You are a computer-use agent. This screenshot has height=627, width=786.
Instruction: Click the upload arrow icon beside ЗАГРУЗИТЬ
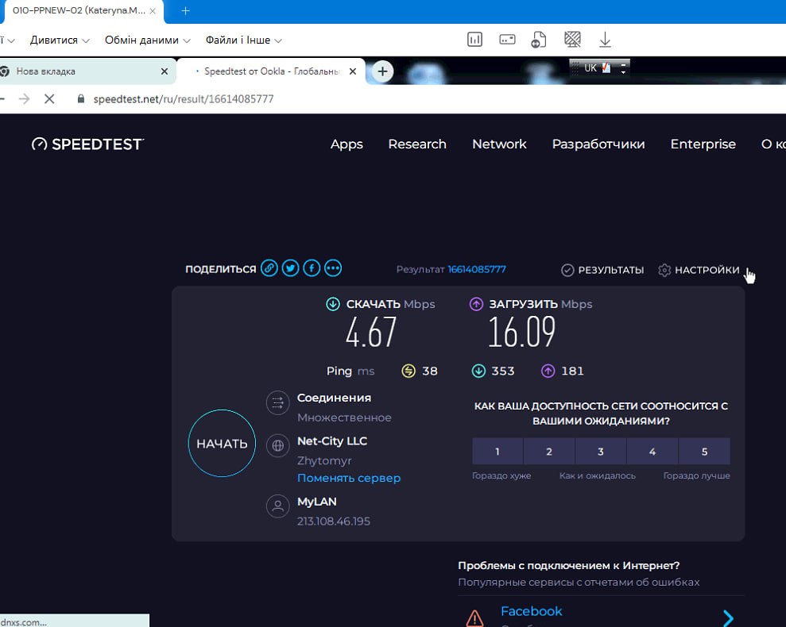click(x=476, y=304)
